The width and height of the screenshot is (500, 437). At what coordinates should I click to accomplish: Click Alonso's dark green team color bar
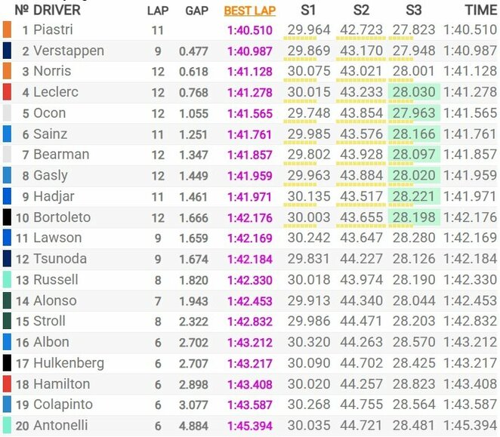pos(7,300)
